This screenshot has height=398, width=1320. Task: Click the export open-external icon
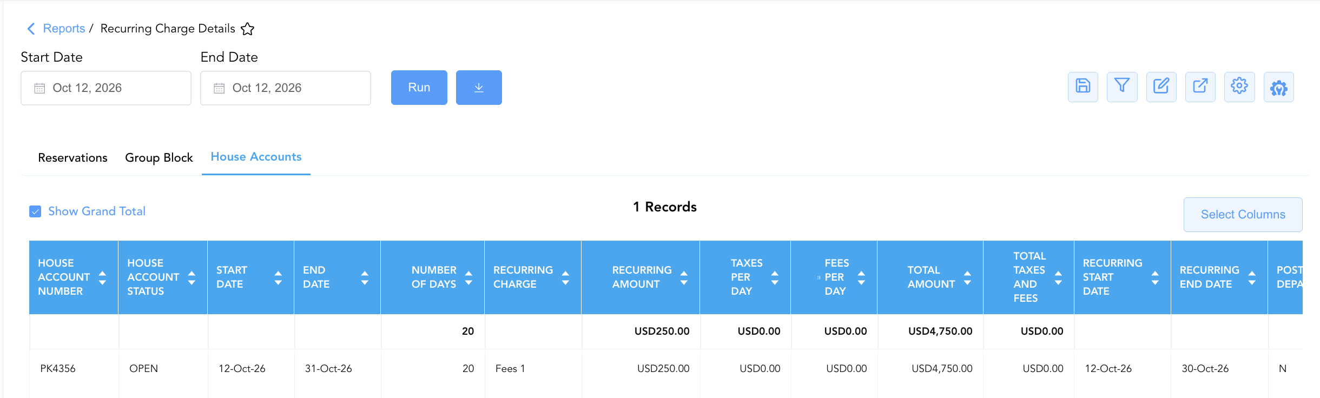[1200, 87]
